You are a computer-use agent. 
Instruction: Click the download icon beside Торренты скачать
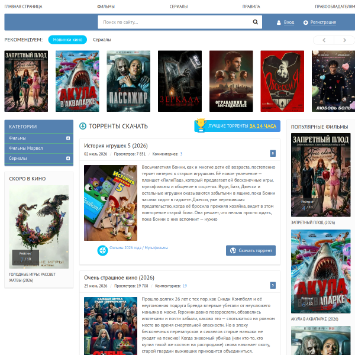tap(83, 126)
